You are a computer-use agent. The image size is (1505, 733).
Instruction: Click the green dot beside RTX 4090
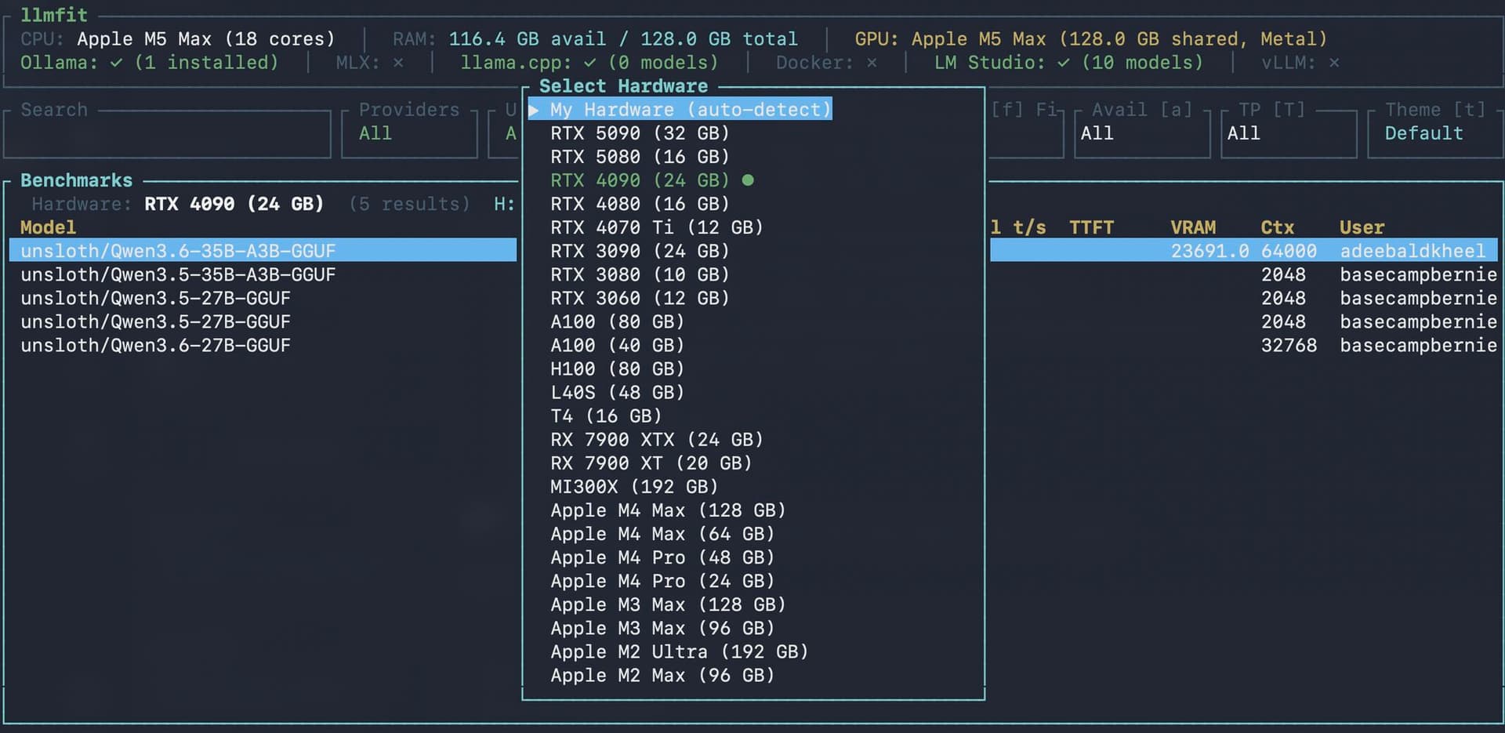coord(748,180)
